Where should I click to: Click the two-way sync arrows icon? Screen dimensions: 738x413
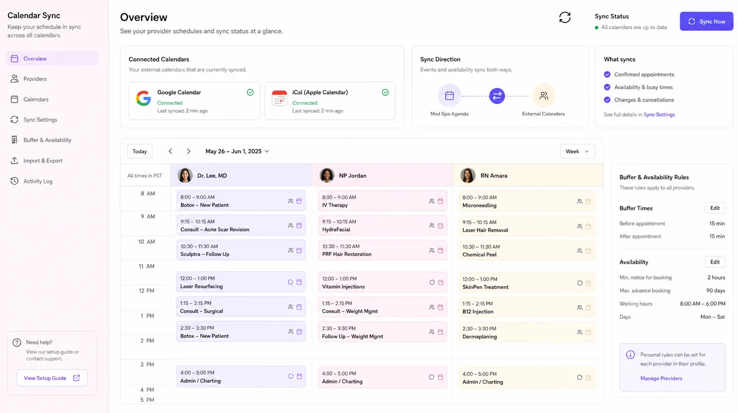coord(497,96)
